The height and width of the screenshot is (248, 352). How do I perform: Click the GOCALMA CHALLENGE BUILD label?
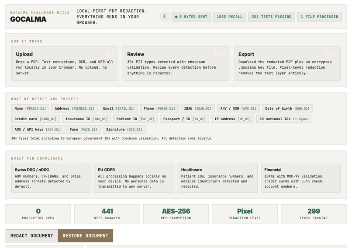coord(40,13)
